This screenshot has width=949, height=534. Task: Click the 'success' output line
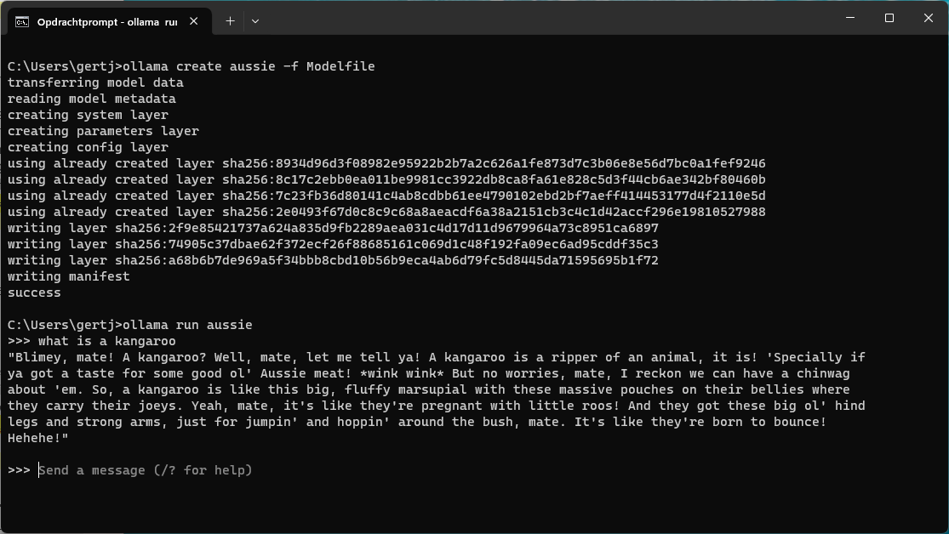click(x=34, y=293)
